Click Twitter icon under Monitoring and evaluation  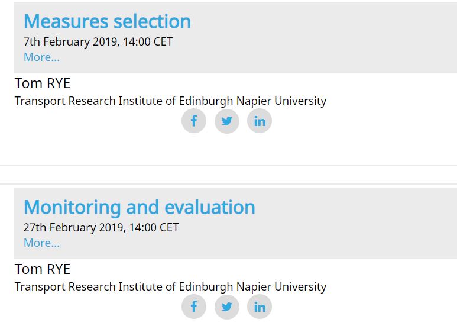point(227,307)
